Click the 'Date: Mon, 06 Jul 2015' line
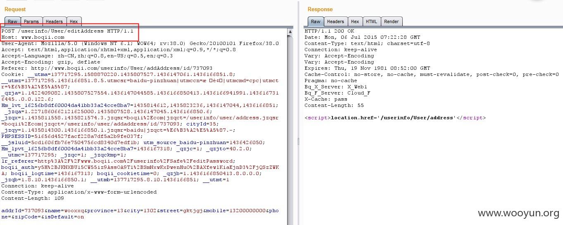 (x=362, y=37)
